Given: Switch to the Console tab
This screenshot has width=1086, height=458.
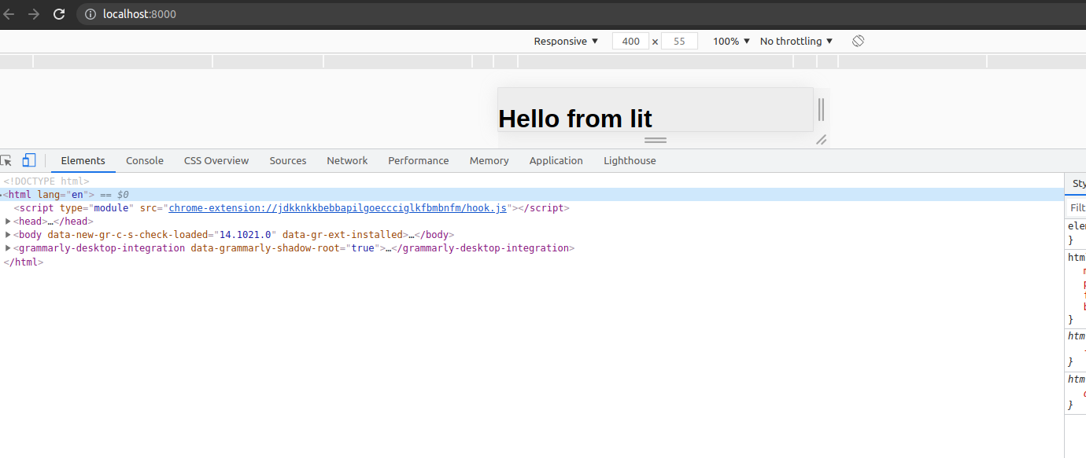Looking at the screenshot, I should (145, 160).
